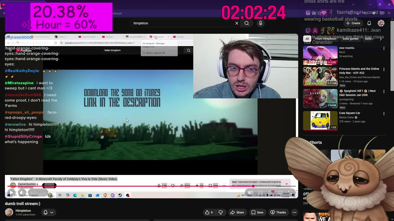Open browser tab search chevron
394x221 pixels.
[353, 4]
